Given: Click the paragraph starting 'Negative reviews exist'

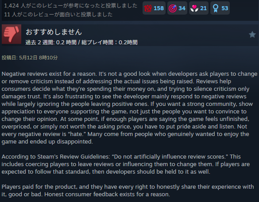Looking at the screenshot, I should (x=129, y=108).
